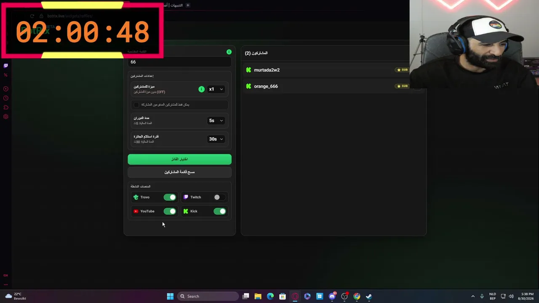This screenshot has width=539, height=303.
Task: Open the 30s prize claim period dropdown
Action: pyautogui.click(x=216, y=139)
